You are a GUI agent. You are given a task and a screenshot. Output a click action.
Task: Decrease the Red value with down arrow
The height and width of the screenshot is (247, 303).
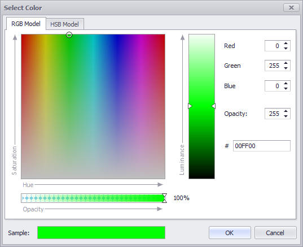coord(286,49)
